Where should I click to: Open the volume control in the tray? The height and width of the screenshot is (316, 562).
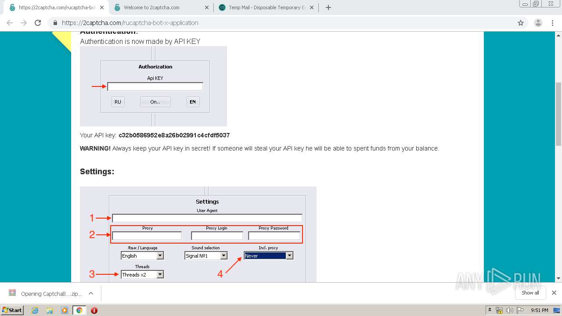510,310
